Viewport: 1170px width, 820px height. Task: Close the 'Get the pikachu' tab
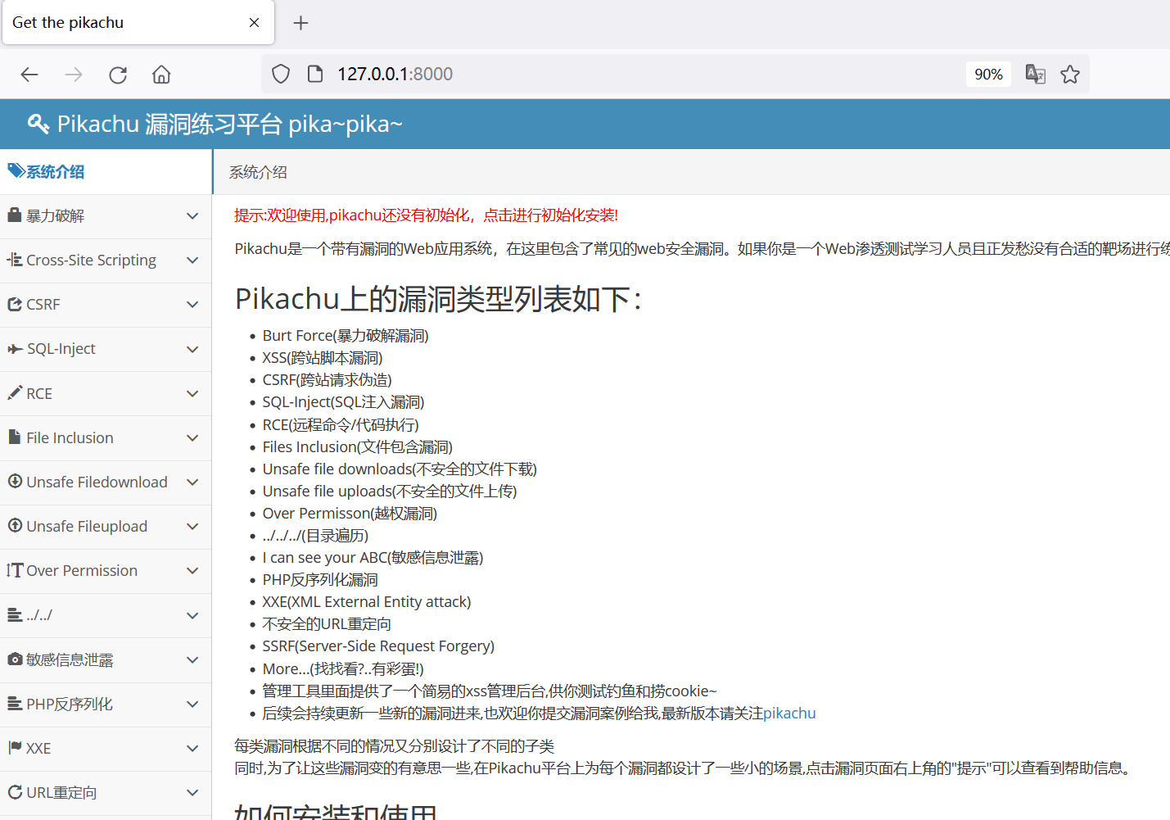[255, 23]
